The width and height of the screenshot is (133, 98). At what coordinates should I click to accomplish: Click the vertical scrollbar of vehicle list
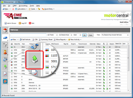click(x=128, y=67)
